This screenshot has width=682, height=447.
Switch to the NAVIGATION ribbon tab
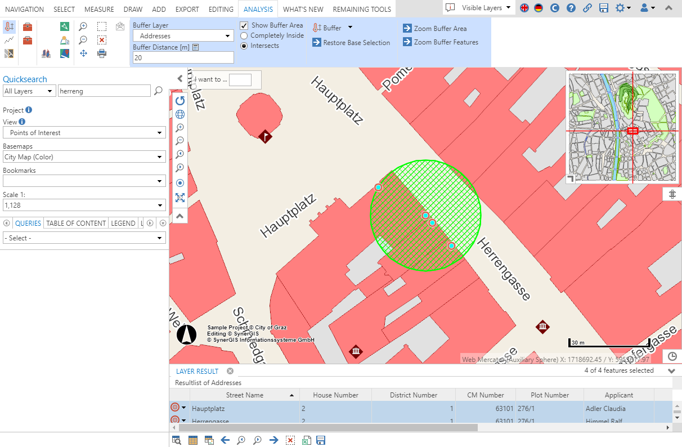point(24,8)
